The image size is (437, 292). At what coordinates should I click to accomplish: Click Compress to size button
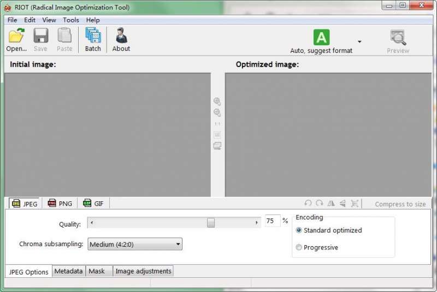tap(400, 204)
